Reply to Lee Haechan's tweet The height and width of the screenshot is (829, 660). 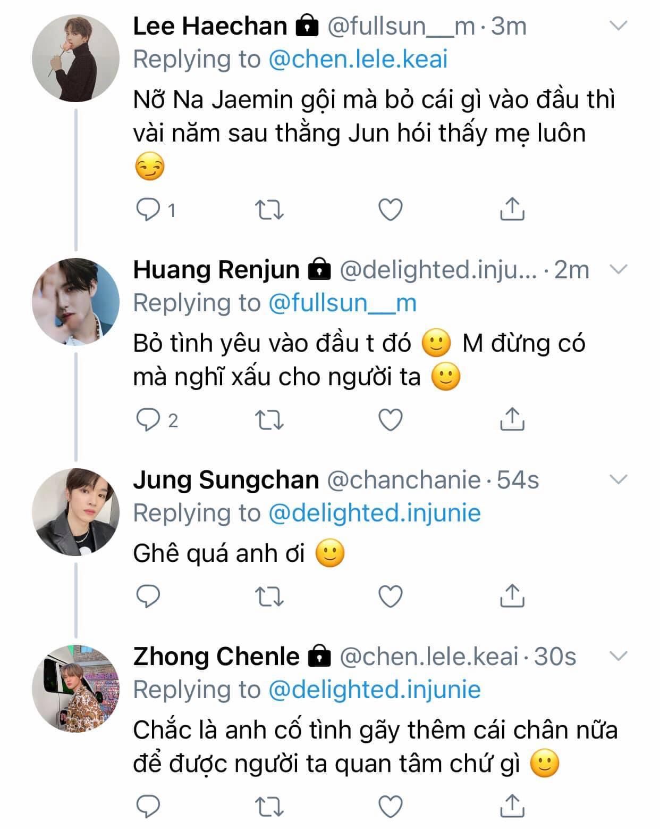coord(148,210)
